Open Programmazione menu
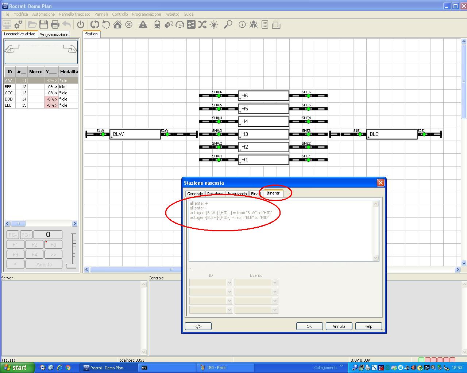This screenshot has width=467, height=373. pos(146,14)
